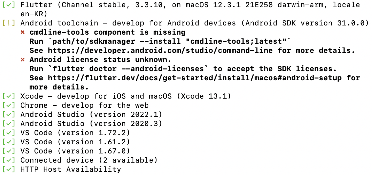Click the yellow warning mark beside Android toolchain
The height and width of the screenshot is (175, 372).
click(x=9, y=23)
